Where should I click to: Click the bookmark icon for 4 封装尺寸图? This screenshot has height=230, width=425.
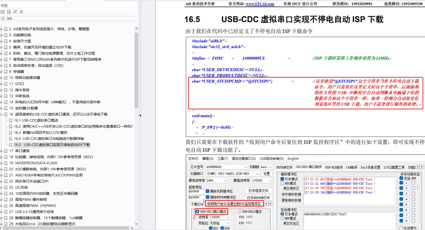click(6, 41)
